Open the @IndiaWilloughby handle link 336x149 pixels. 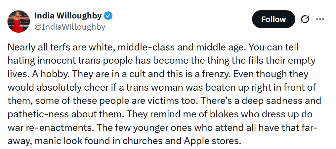coord(70,27)
